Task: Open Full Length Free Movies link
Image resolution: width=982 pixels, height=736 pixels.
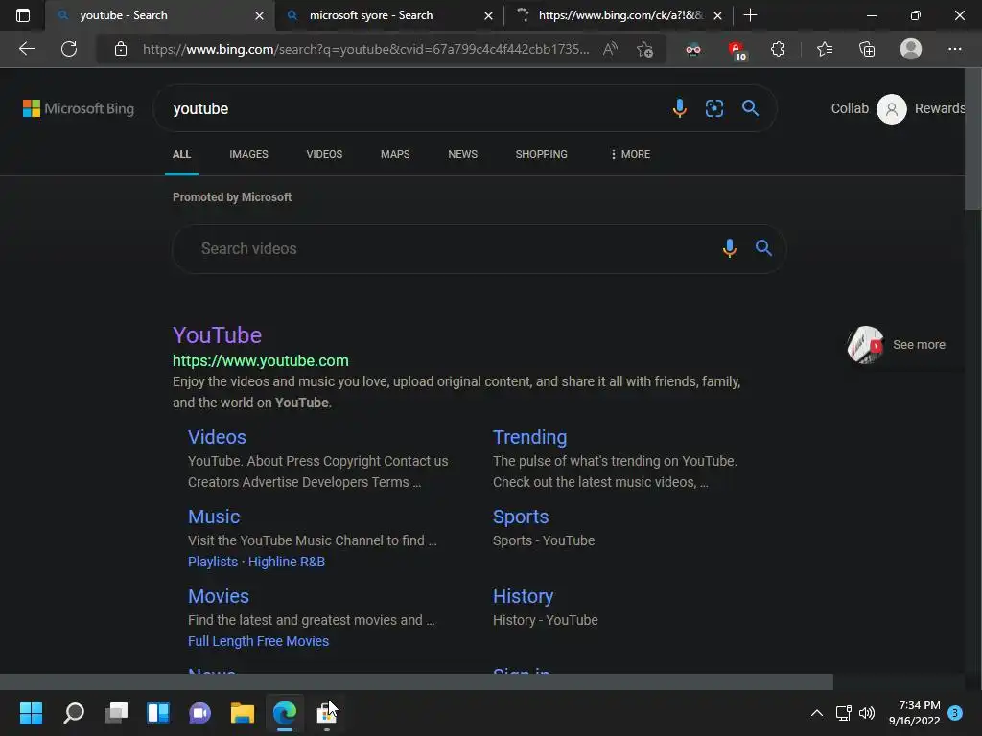Action: [x=258, y=641]
